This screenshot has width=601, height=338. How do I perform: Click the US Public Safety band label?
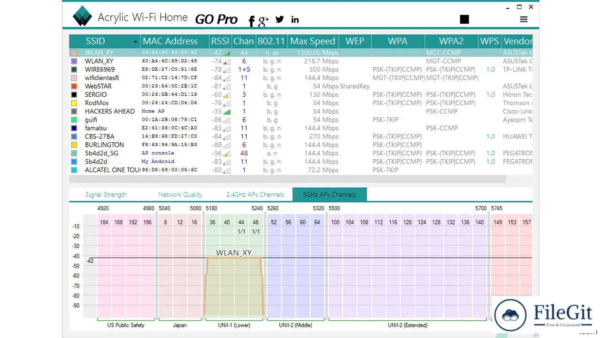pyautogui.click(x=126, y=325)
